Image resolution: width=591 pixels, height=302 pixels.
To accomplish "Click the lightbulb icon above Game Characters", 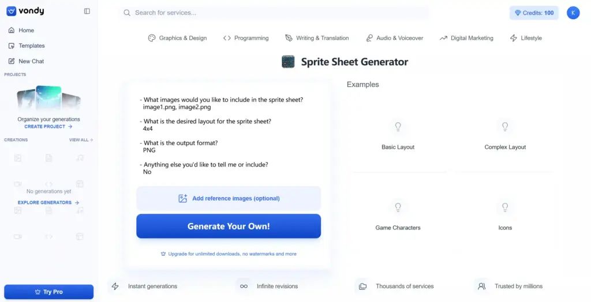I will point(398,207).
